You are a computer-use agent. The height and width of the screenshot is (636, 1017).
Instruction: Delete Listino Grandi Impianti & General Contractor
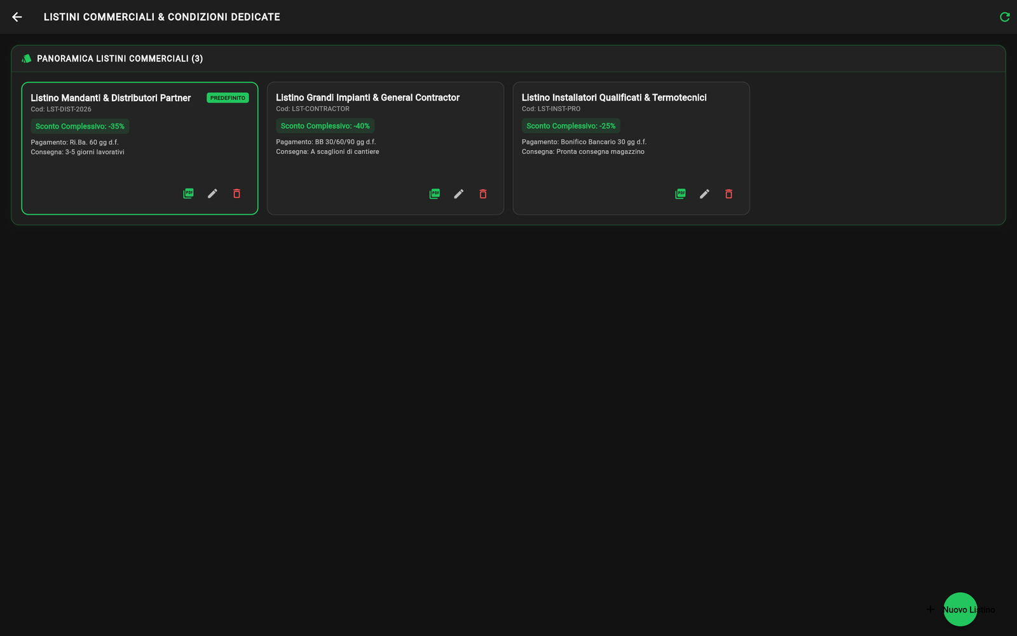(482, 194)
